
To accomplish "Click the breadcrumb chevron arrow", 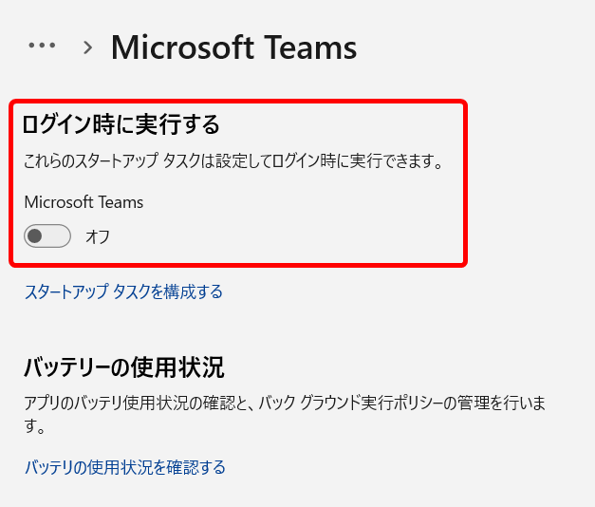I will click(88, 47).
